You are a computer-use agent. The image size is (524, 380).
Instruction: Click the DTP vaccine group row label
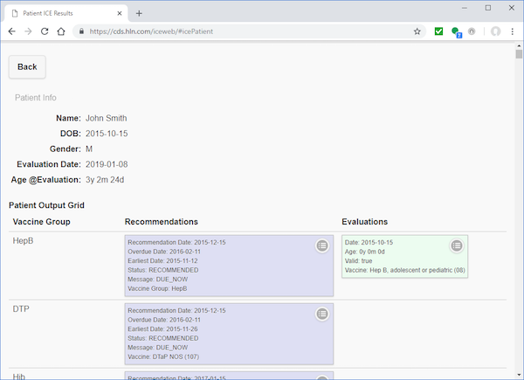[21, 309]
